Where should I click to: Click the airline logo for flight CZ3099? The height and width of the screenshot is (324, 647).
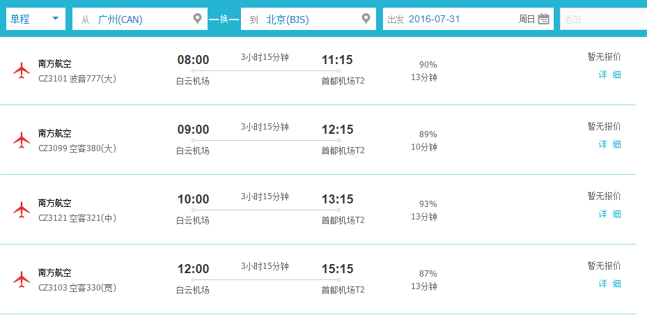click(22, 140)
